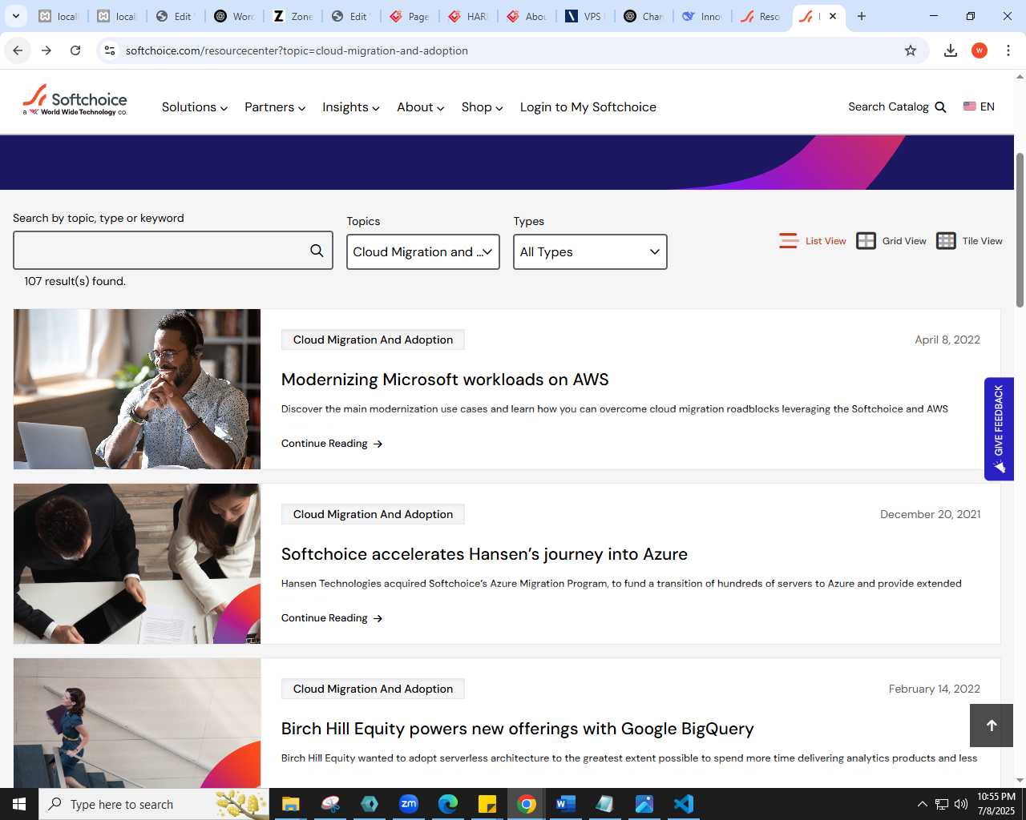
Task: Open the All Types dropdown
Action: coord(590,251)
